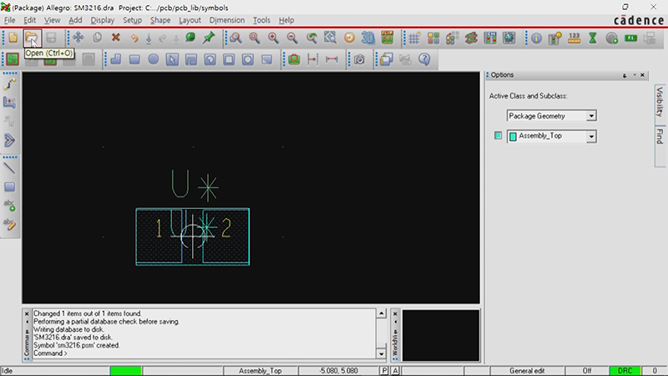Open the Shape menu
Viewport: 668px width, 376px height.
coord(160,20)
